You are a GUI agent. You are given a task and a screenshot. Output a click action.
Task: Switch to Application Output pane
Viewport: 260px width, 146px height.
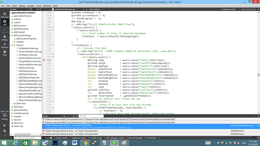(x=78, y=138)
